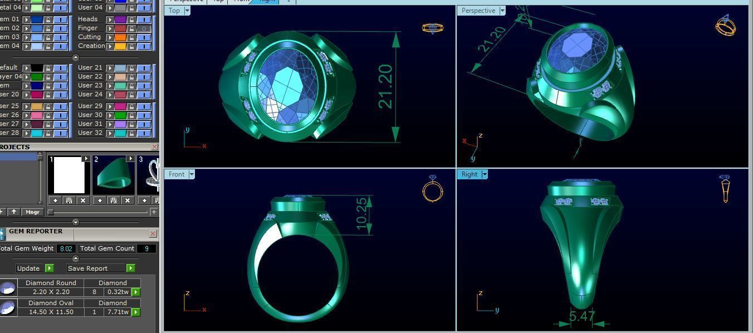This screenshot has height=333, width=753.
Task: Click the Right view ring orientation icon
Action: tap(725, 189)
